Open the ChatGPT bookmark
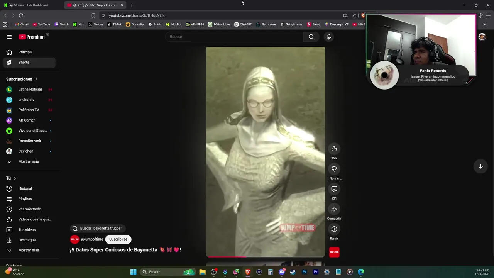494x278 pixels. [x=243, y=24]
